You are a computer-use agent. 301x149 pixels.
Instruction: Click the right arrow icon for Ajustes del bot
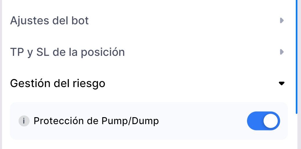click(x=282, y=21)
